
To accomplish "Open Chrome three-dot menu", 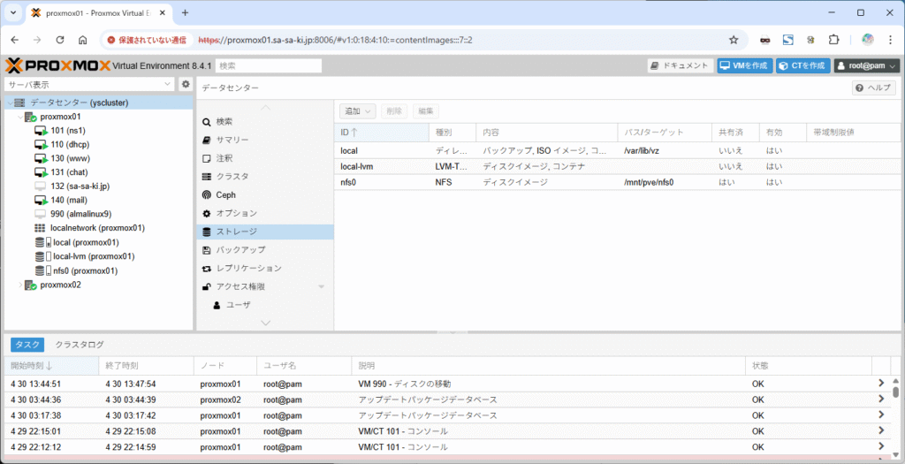I will pos(891,40).
